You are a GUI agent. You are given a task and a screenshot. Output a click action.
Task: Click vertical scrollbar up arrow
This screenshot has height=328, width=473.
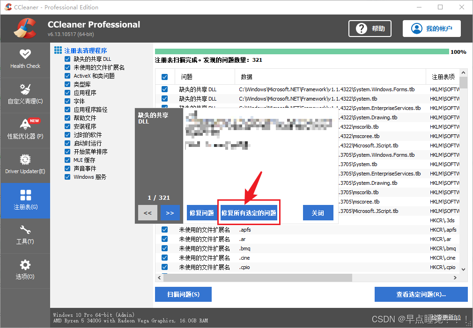tap(463, 73)
